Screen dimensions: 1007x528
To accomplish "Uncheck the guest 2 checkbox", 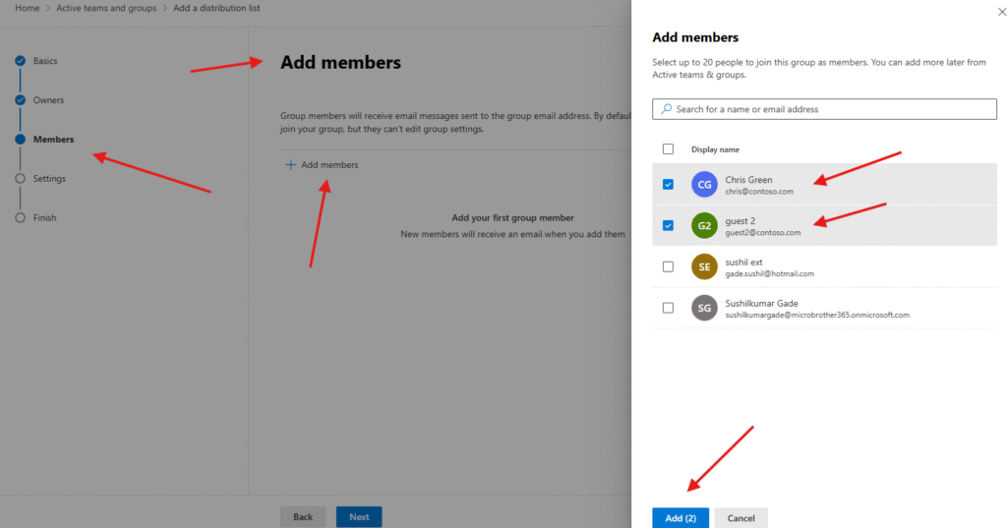I will [669, 225].
